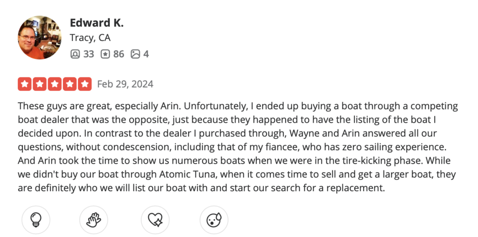
Task: Click the photos icon beside 4
Action: click(x=135, y=54)
